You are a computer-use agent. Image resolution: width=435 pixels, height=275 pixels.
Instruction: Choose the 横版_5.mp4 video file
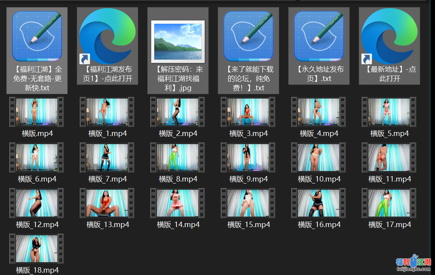(389, 112)
